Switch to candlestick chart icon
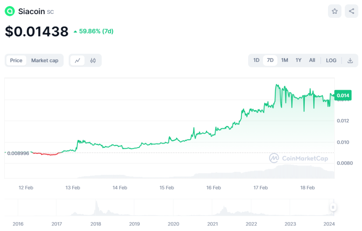The width and height of the screenshot is (362, 231). 93,60
